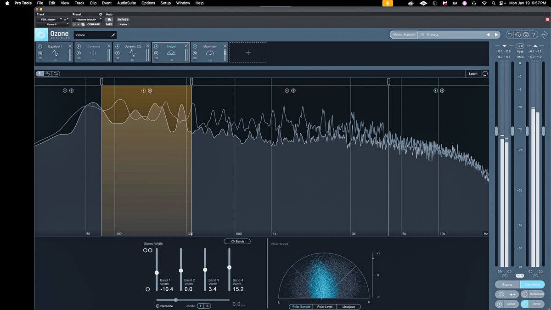Solo the third frequency band
The image size is (551, 310).
click(293, 90)
